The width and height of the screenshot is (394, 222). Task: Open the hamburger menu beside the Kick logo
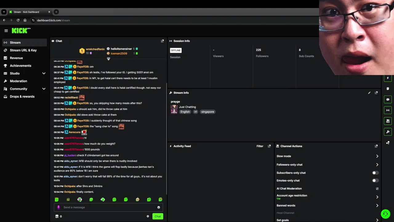click(6, 31)
